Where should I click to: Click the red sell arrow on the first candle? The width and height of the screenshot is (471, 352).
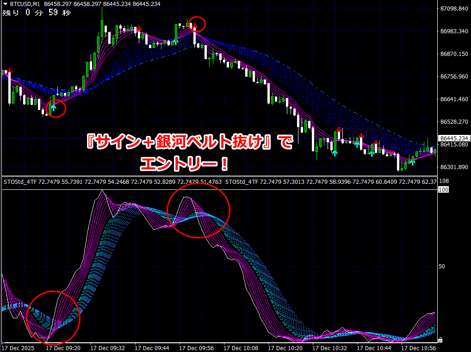pos(10,71)
